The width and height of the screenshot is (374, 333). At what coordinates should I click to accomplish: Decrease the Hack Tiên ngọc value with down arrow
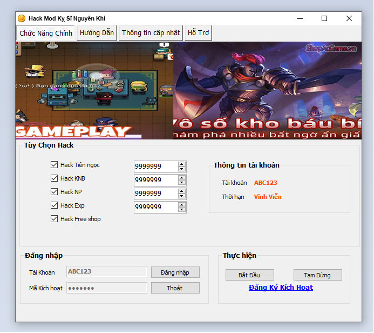(182, 169)
